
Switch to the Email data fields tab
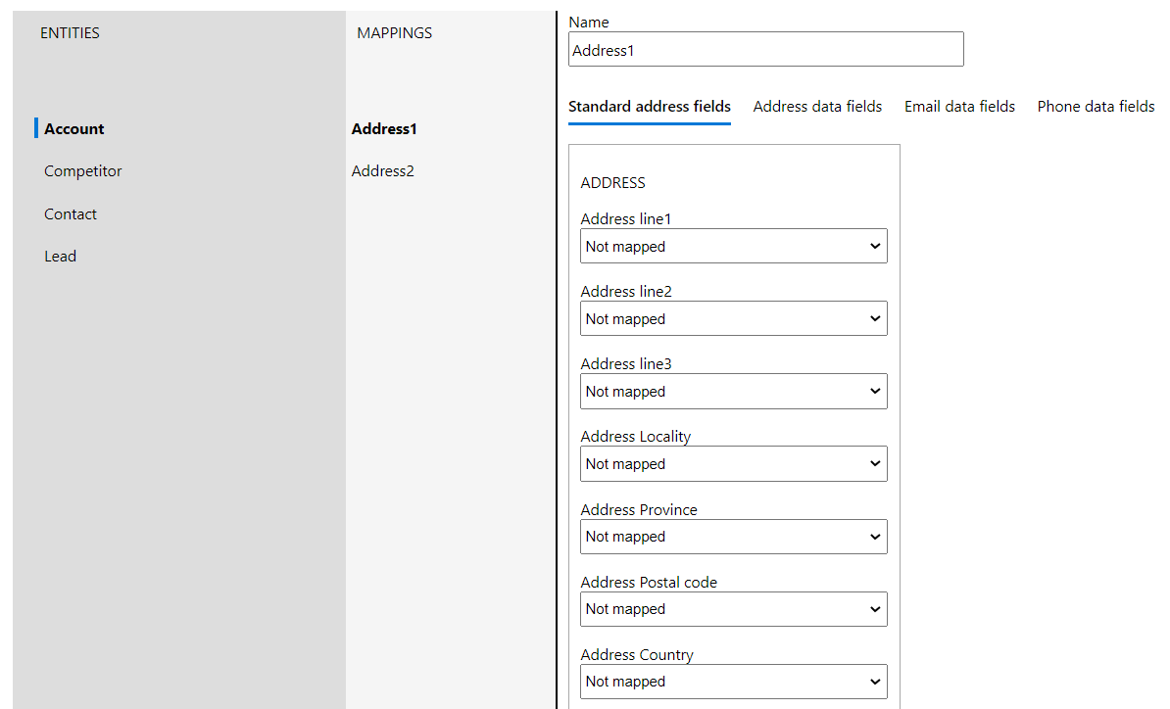(959, 106)
